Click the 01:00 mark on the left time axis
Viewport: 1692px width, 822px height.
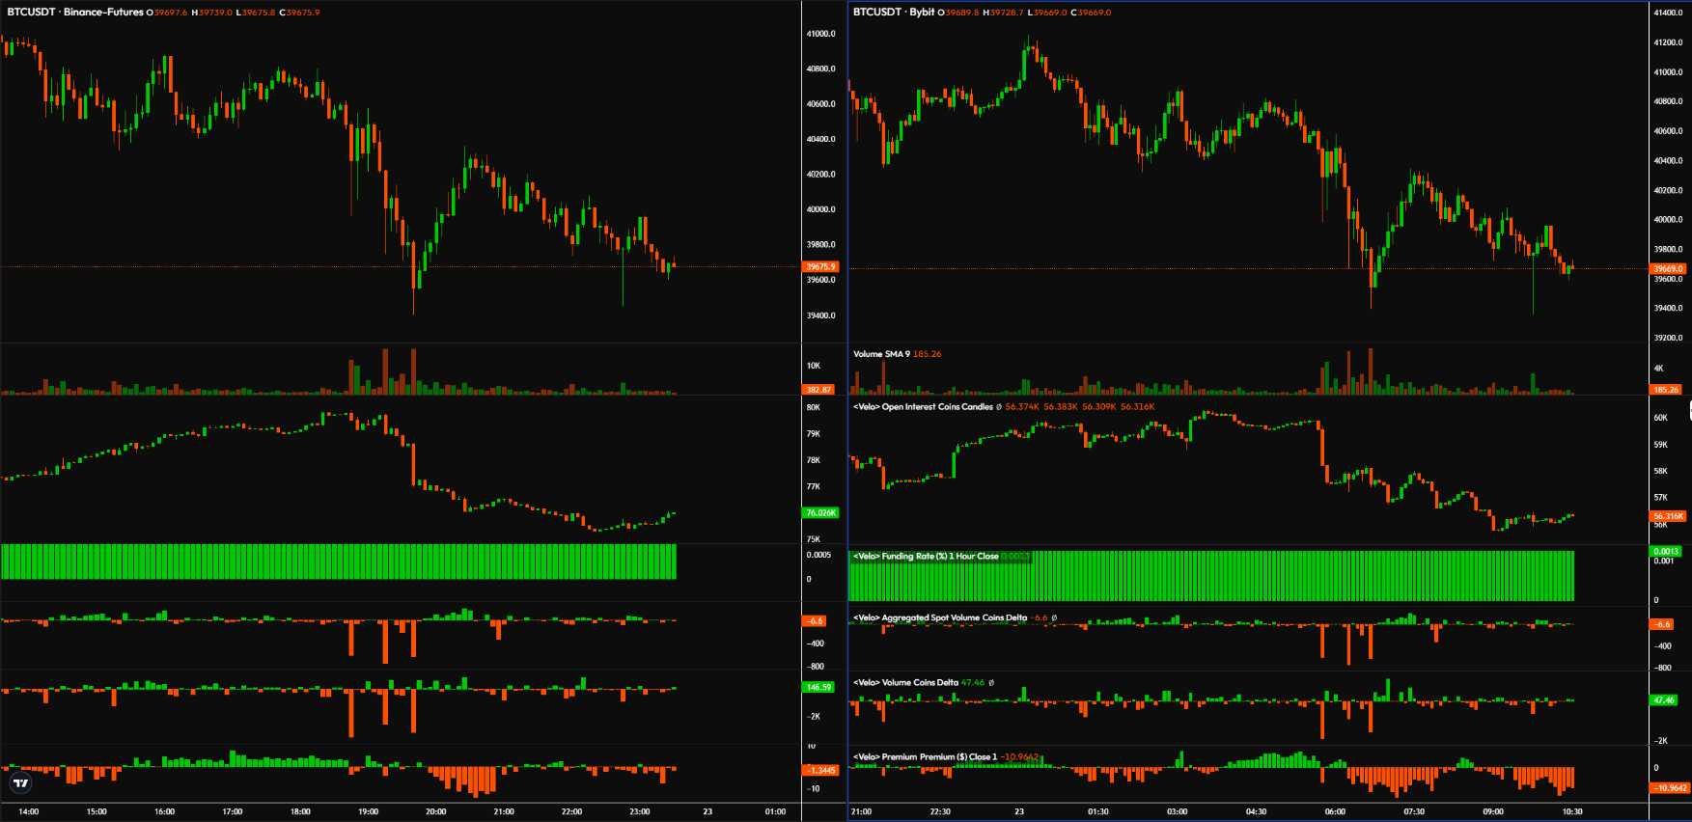[x=775, y=812]
